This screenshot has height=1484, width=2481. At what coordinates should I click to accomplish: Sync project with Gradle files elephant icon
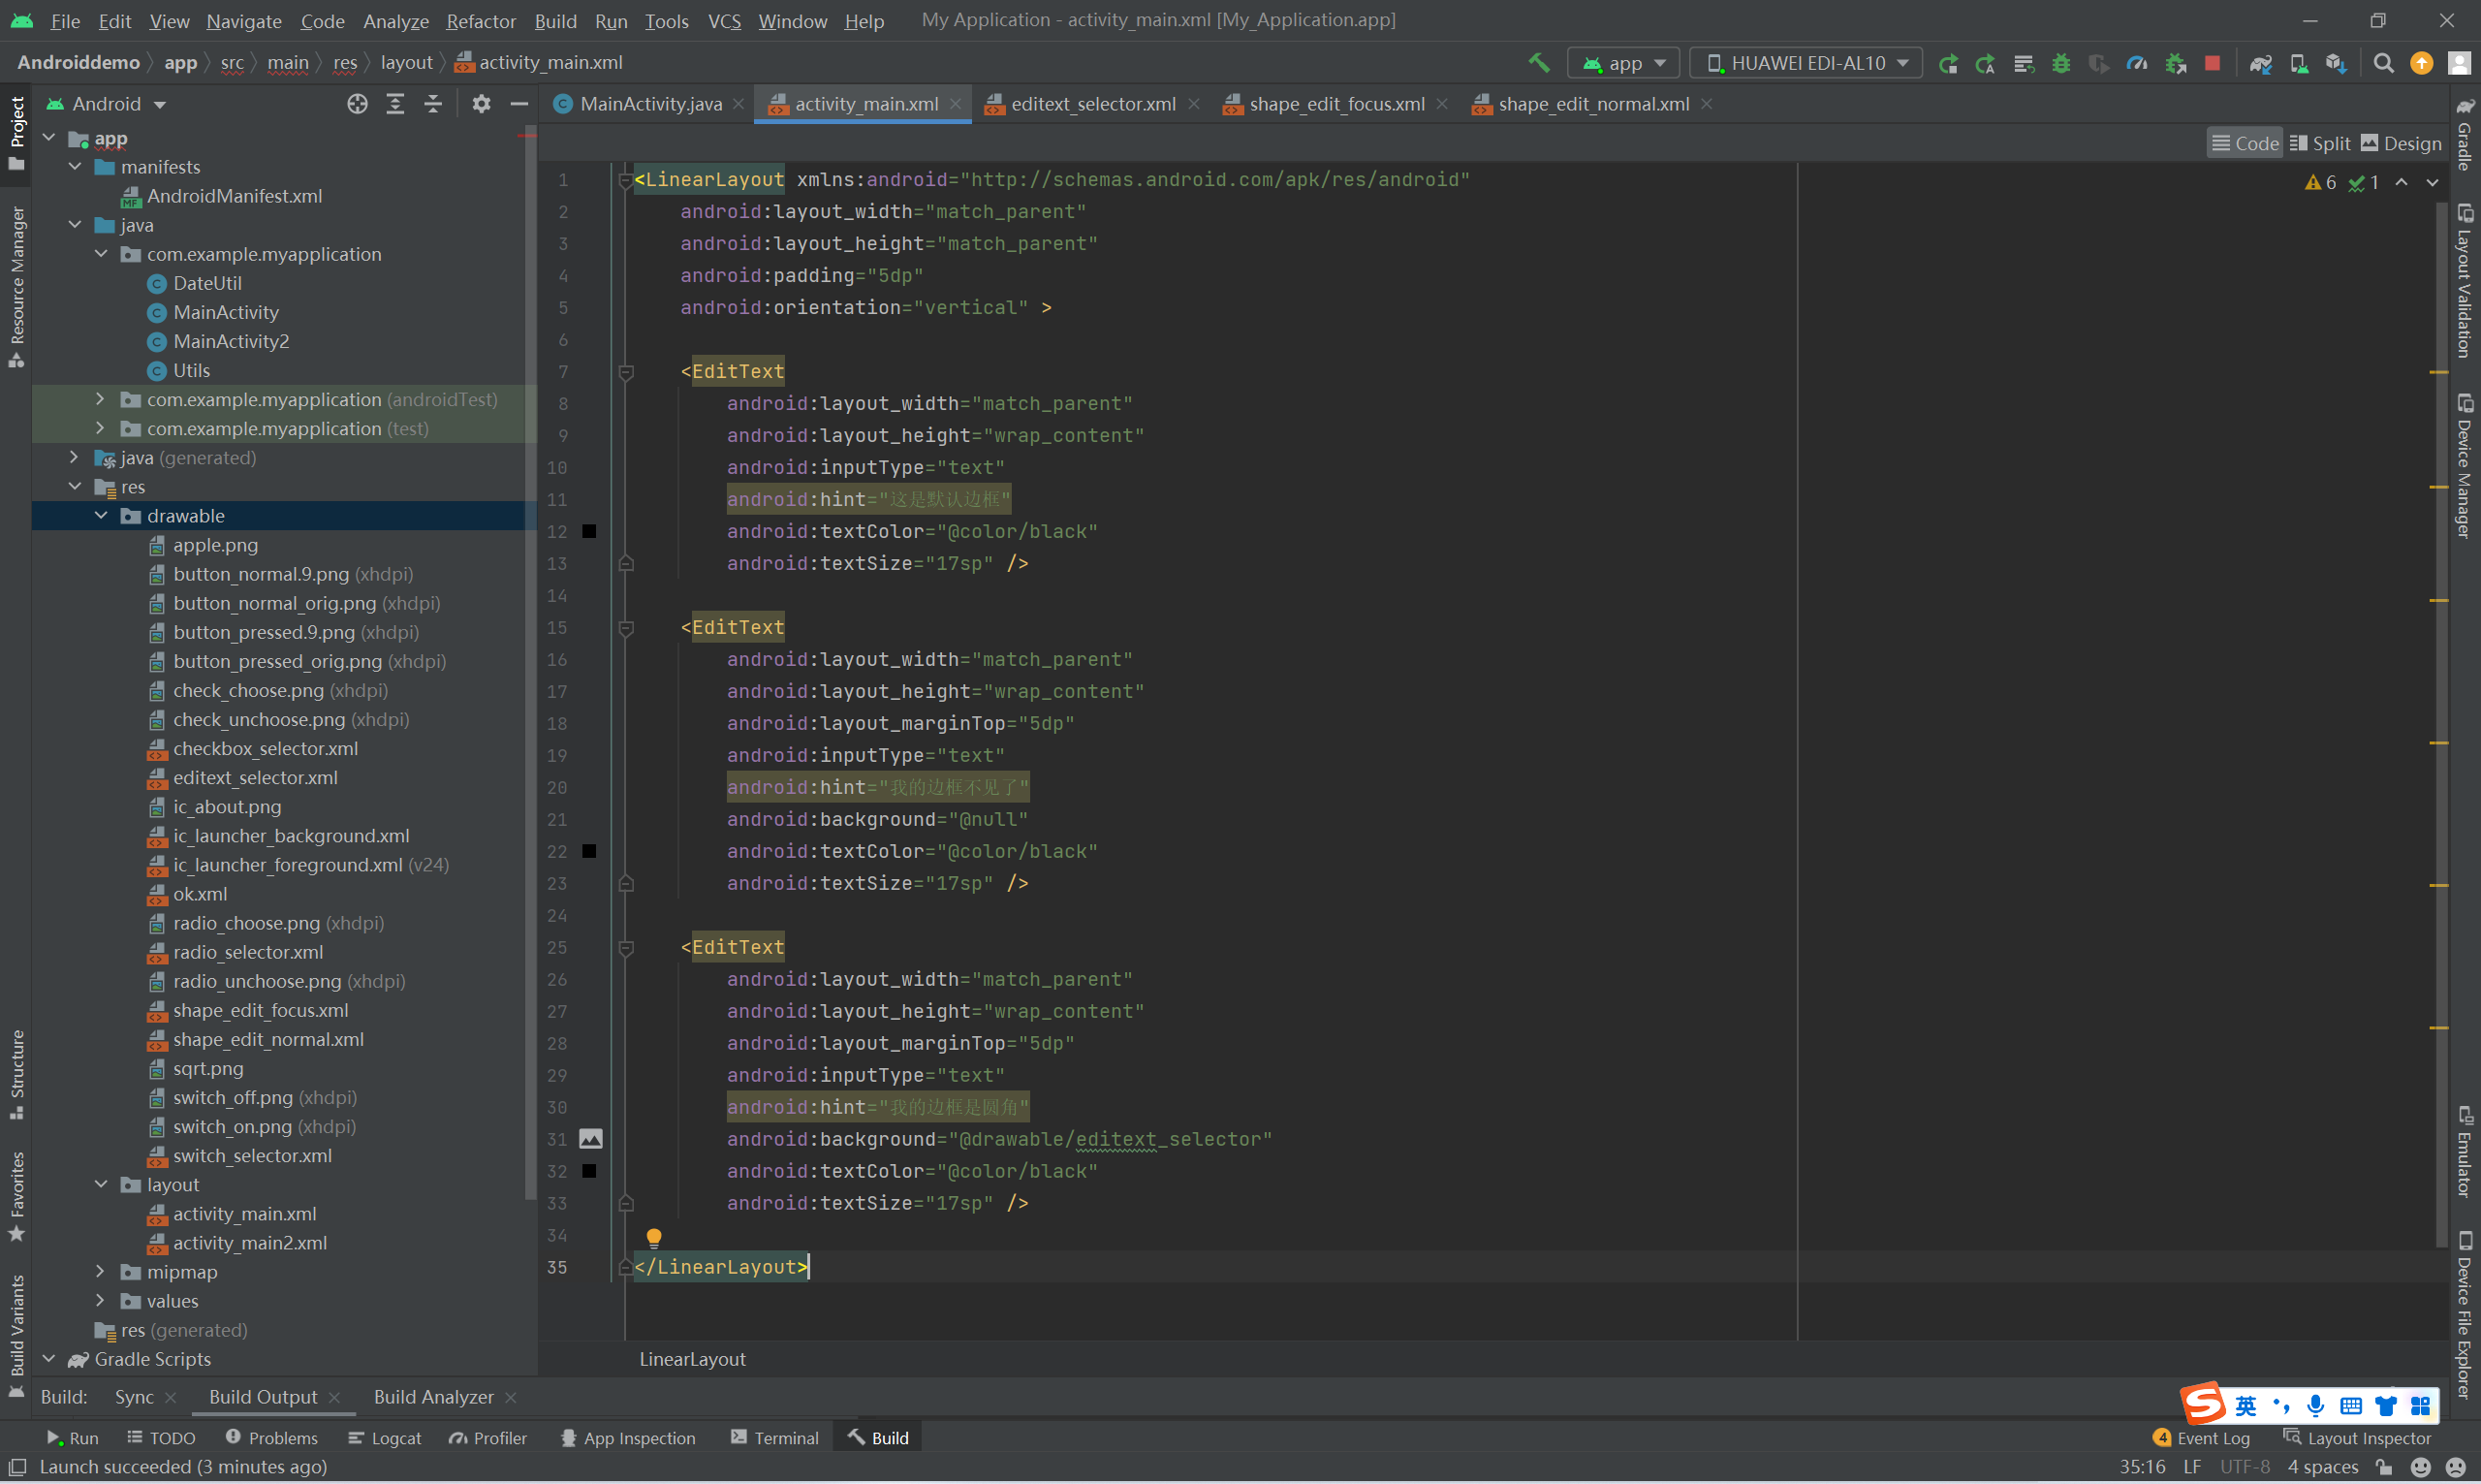(x=2260, y=63)
